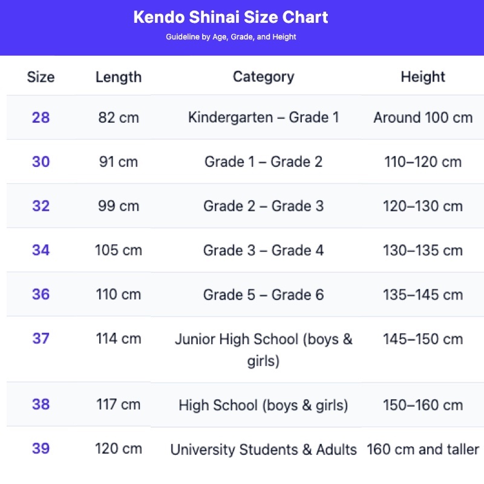Select size 28 in the table
This screenshot has height=484, width=484.
(x=41, y=117)
